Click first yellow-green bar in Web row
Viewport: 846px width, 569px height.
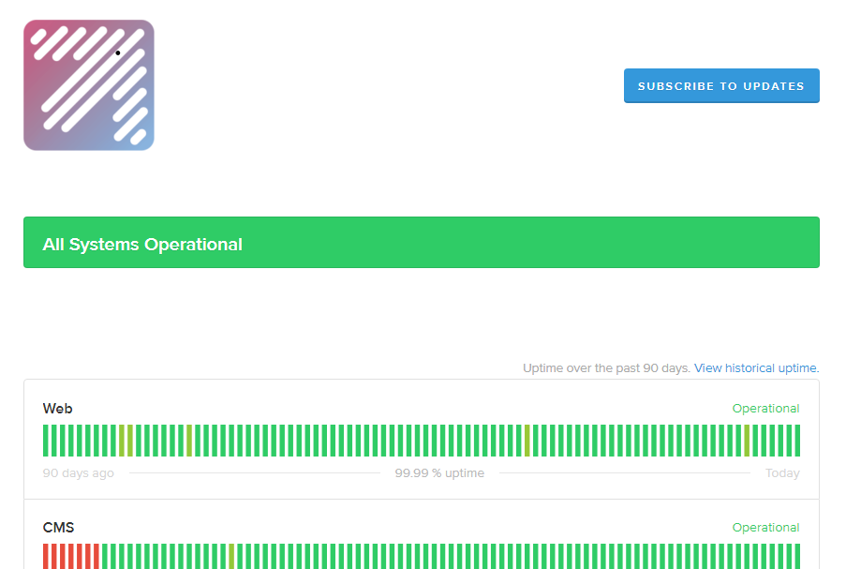click(x=122, y=441)
